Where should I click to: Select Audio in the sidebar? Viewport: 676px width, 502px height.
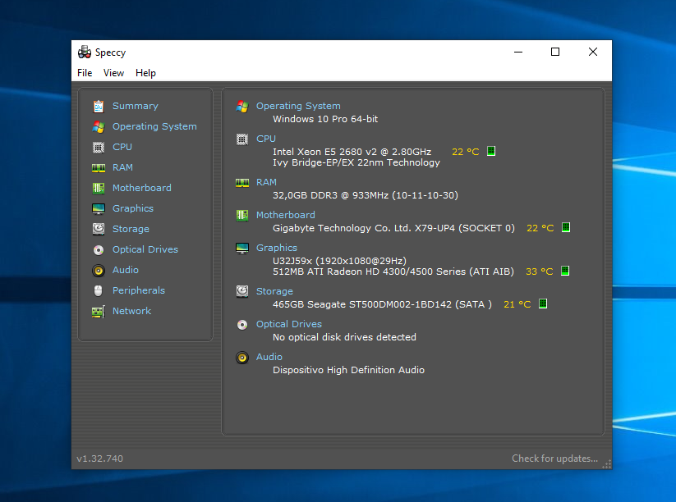point(126,270)
